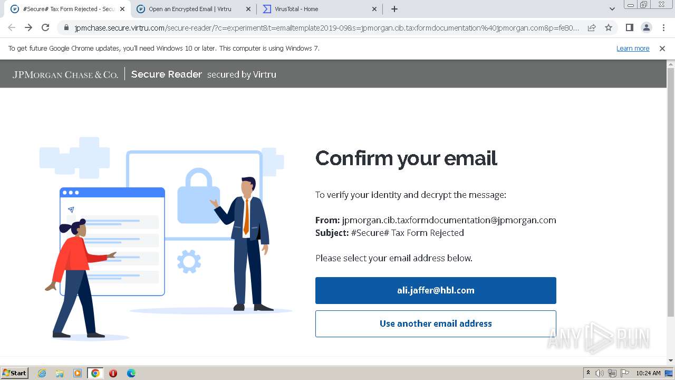Click the browser Back arrow
The image size is (675, 380).
(12, 27)
